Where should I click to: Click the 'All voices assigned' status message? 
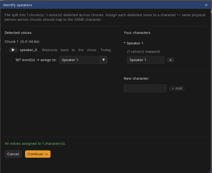(x=35, y=144)
